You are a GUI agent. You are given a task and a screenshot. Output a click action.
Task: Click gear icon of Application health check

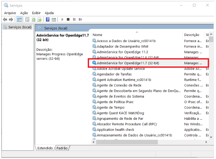[x=94, y=129]
